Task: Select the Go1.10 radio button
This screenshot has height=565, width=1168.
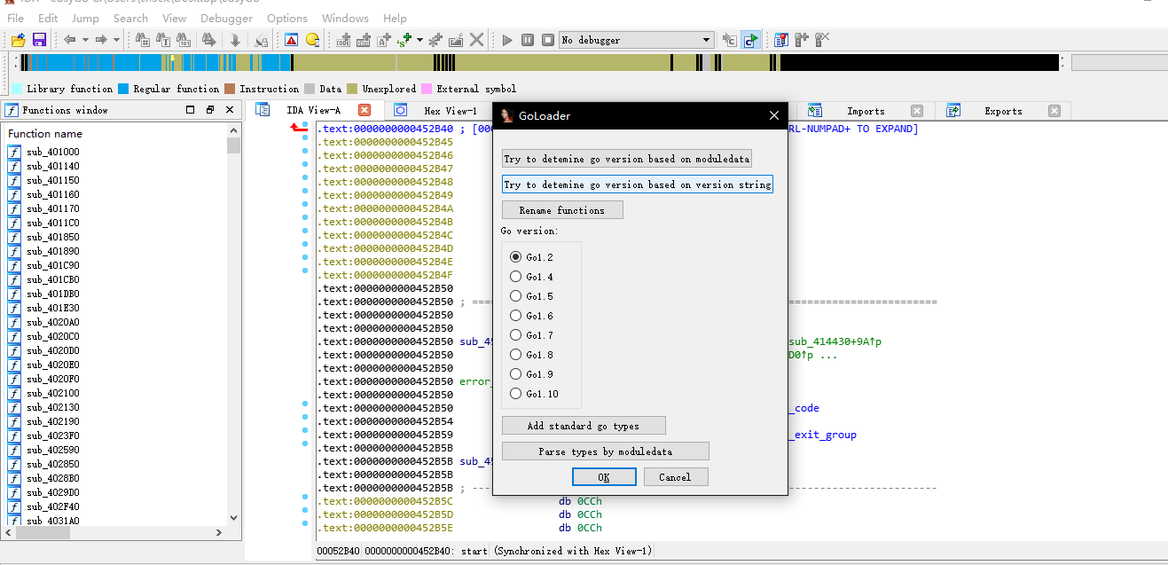Action: (515, 394)
